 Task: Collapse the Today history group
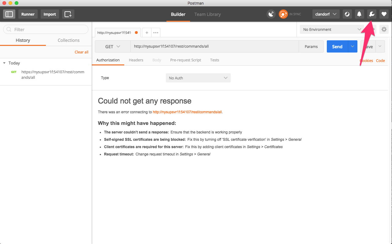click(4, 63)
